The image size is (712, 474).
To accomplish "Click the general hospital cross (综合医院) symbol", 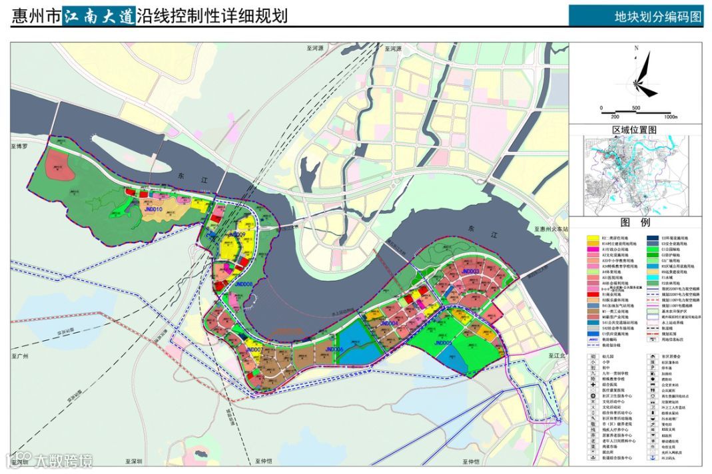I will [593, 385].
